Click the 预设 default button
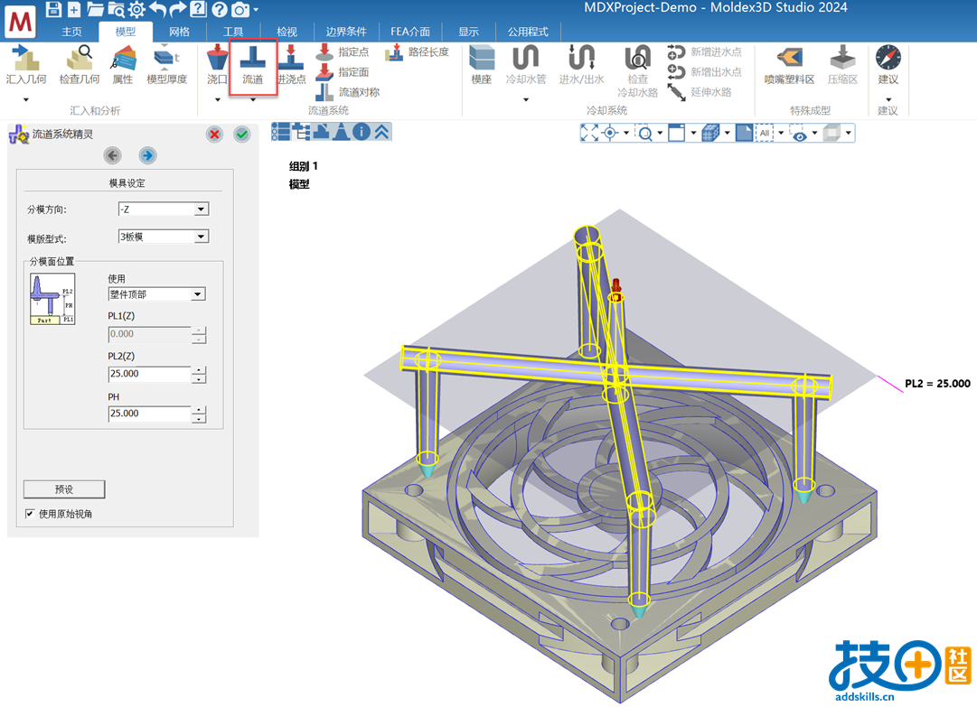 tap(64, 489)
